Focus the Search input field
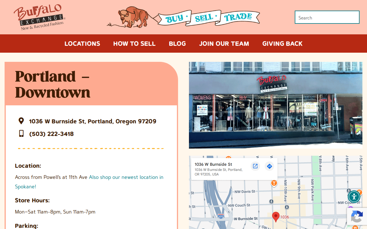Image resolution: width=367 pixels, height=229 pixels. point(327,17)
